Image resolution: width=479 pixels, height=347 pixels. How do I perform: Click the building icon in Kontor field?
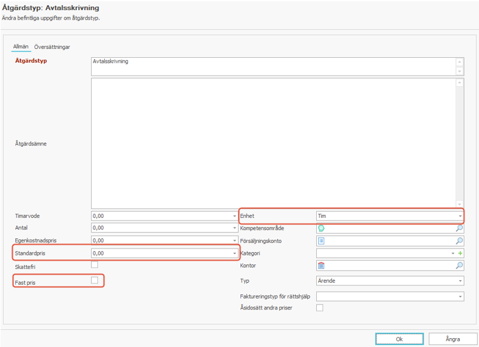(x=321, y=266)
